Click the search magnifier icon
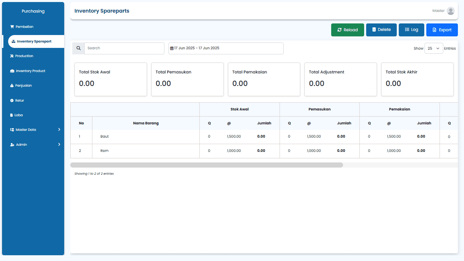The height and width of the screenshot is (261, 464). [78, 48]
